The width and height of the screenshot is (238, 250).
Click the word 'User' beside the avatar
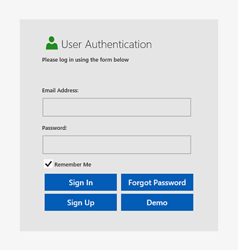pyautogui.click(x=71, y=45)
